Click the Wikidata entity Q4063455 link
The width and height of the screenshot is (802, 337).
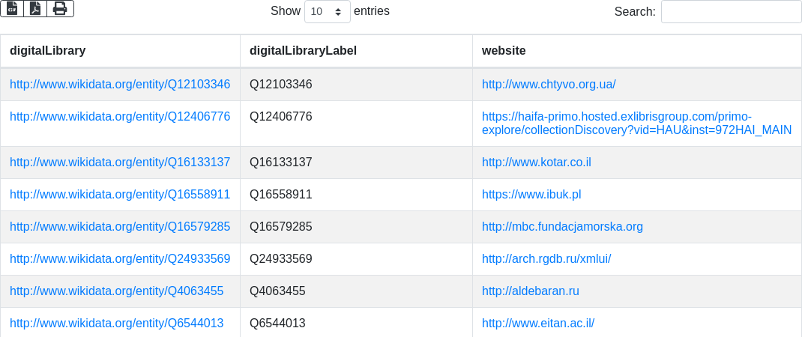[x=117, y=291]
